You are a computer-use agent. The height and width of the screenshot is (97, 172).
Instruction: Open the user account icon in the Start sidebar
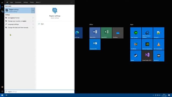[2, 87]
